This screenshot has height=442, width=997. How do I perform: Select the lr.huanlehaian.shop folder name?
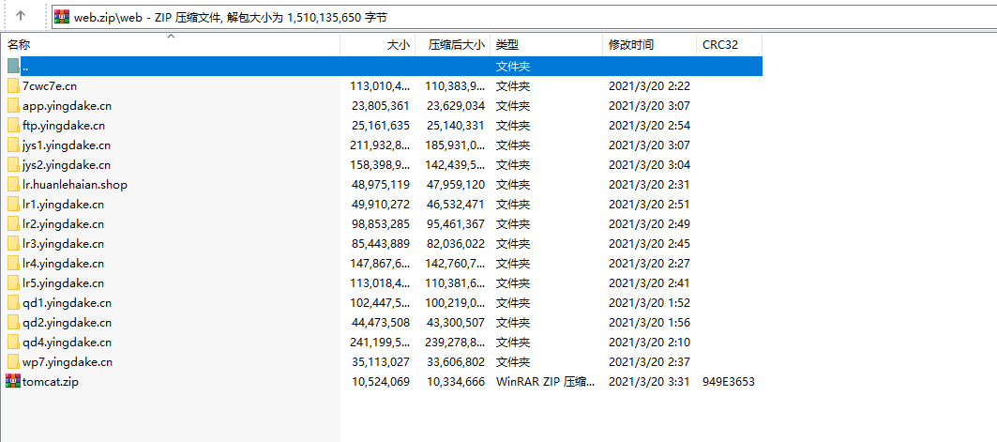(x=74, y=185)
